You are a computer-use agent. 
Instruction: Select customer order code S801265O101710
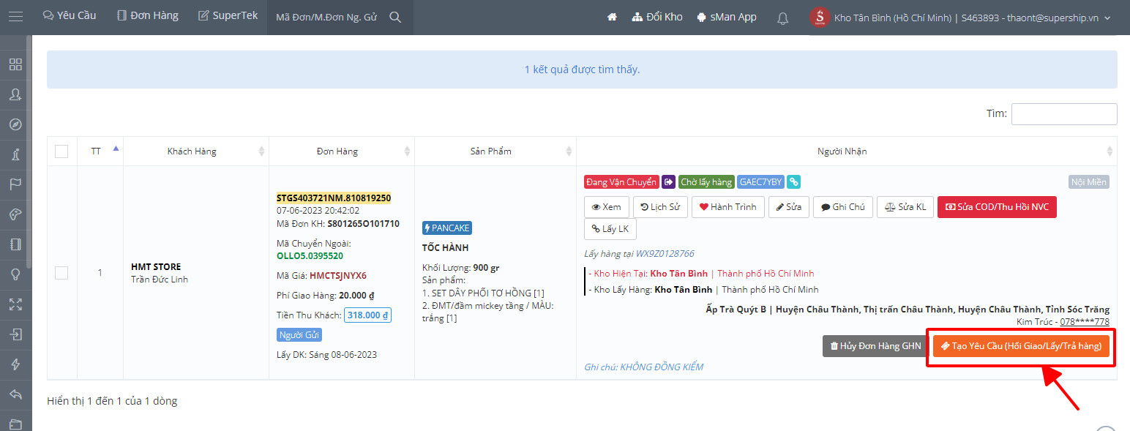tap(364, 224)
